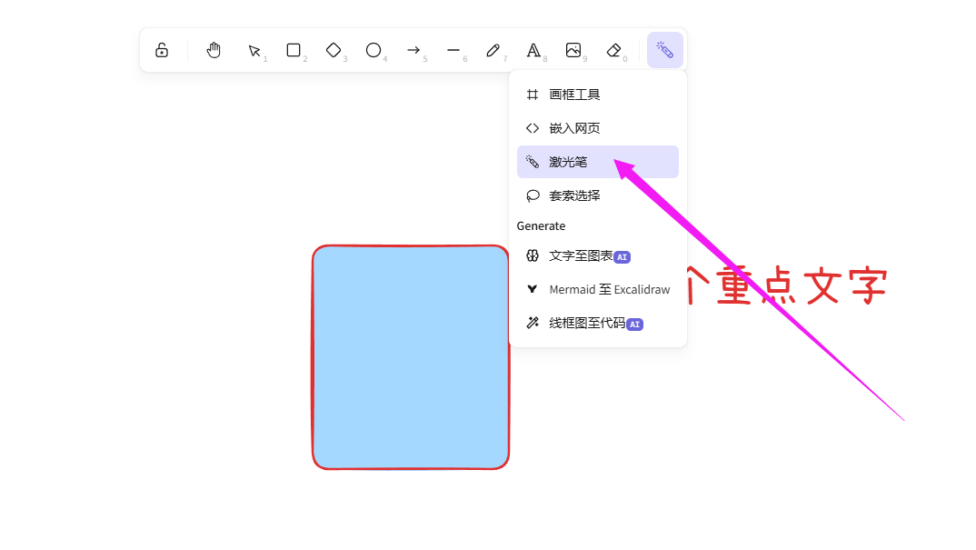Toggle the canvas lock icon
976x550 pixels.
(162, 50)
